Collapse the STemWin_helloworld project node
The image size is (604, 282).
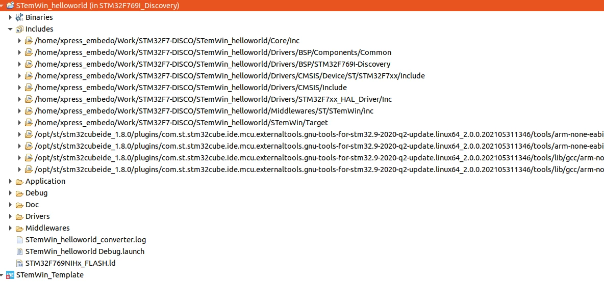pos(3,6)
